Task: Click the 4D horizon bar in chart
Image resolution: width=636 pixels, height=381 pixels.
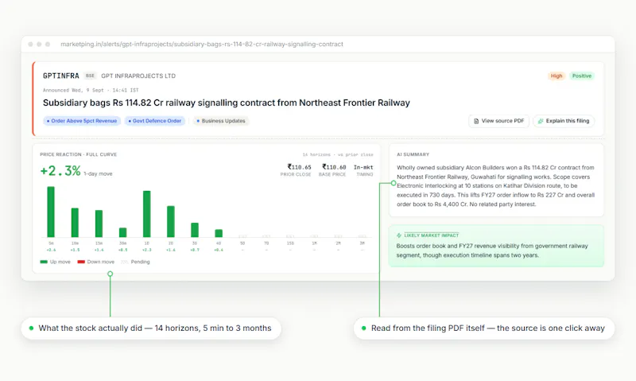Action: pos(219,233)
